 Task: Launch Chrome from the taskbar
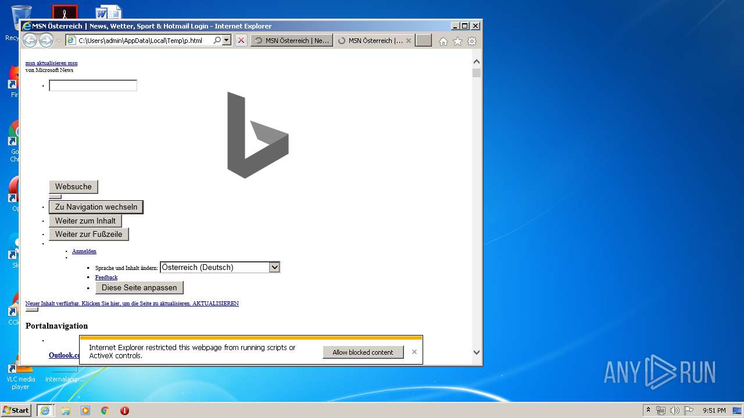(105, 410)
